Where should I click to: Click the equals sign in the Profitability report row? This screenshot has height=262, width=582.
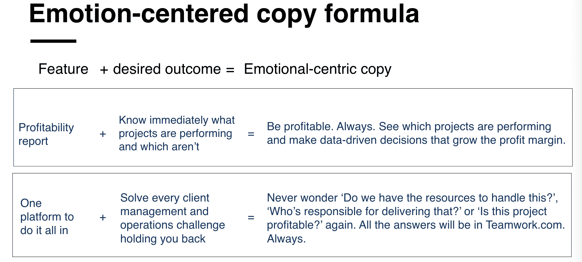pyautogui.click(x=251, y=134)
